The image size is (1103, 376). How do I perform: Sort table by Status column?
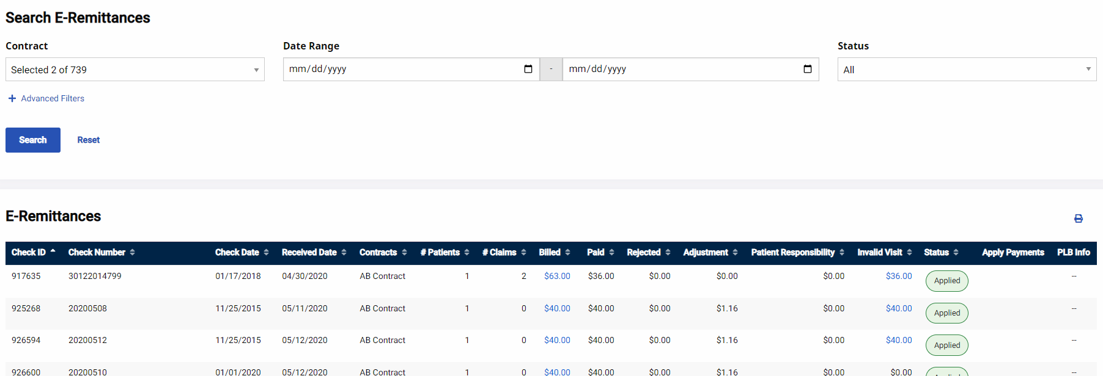[x=940, y=252]
